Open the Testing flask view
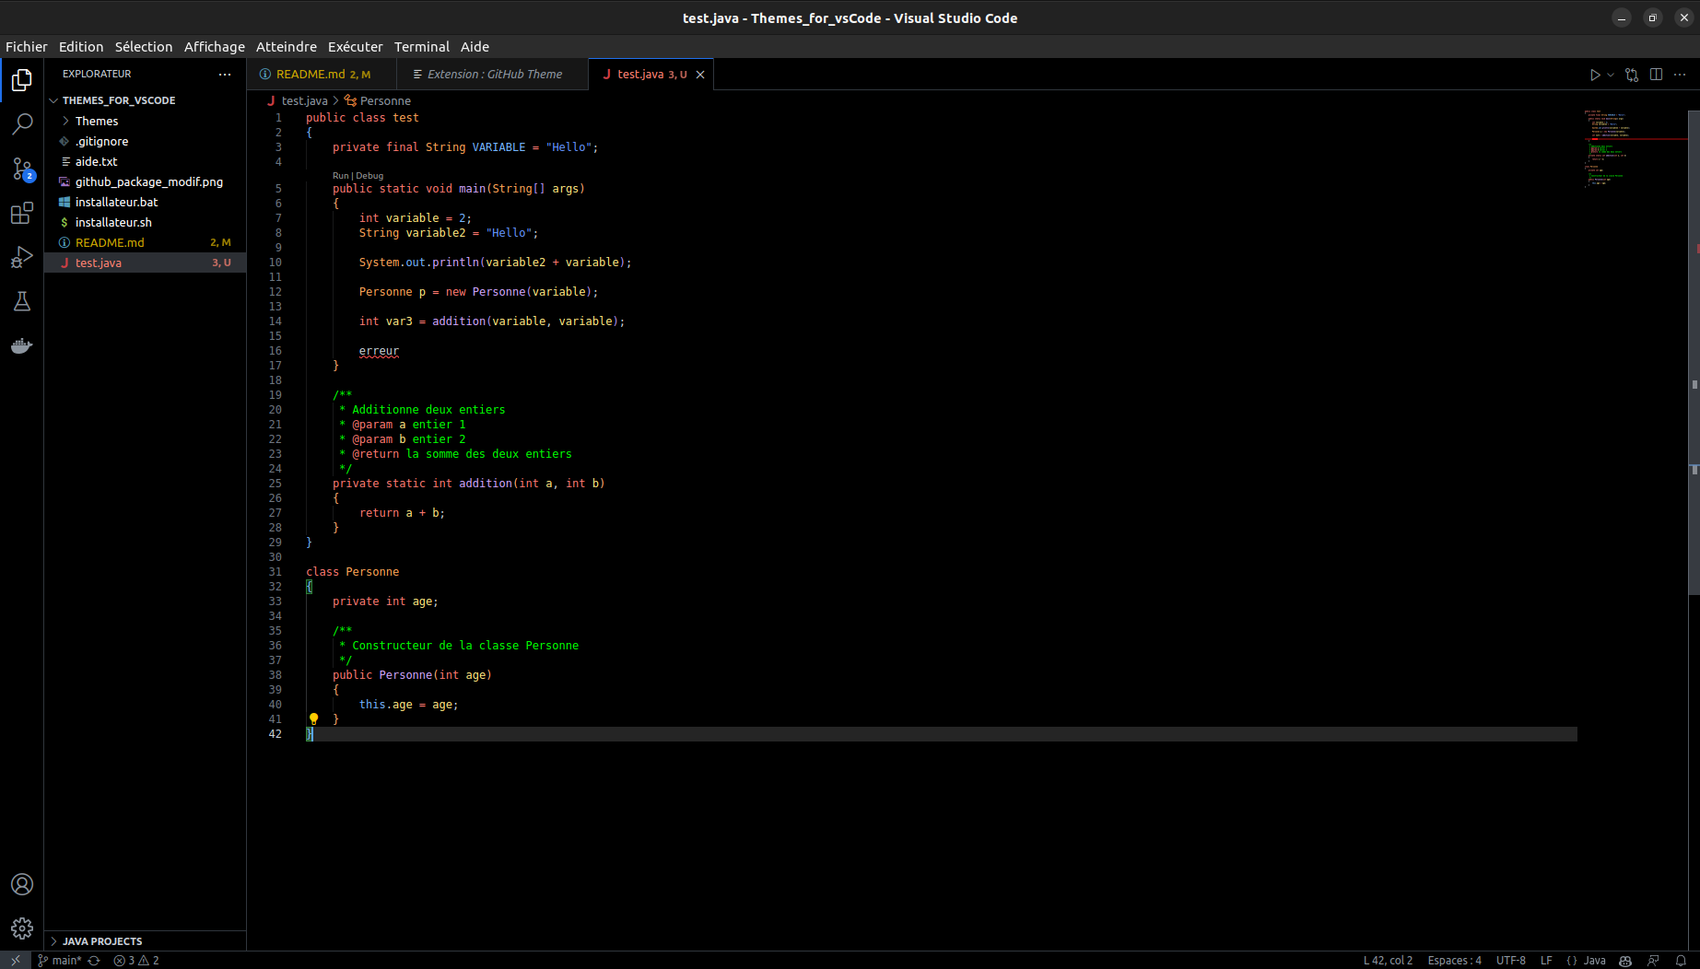This screenshot has height=969, width=1700. pyautogui.click(x=22, y=302)
